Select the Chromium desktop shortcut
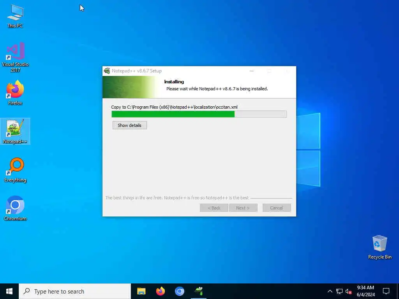 coord(15,208)
